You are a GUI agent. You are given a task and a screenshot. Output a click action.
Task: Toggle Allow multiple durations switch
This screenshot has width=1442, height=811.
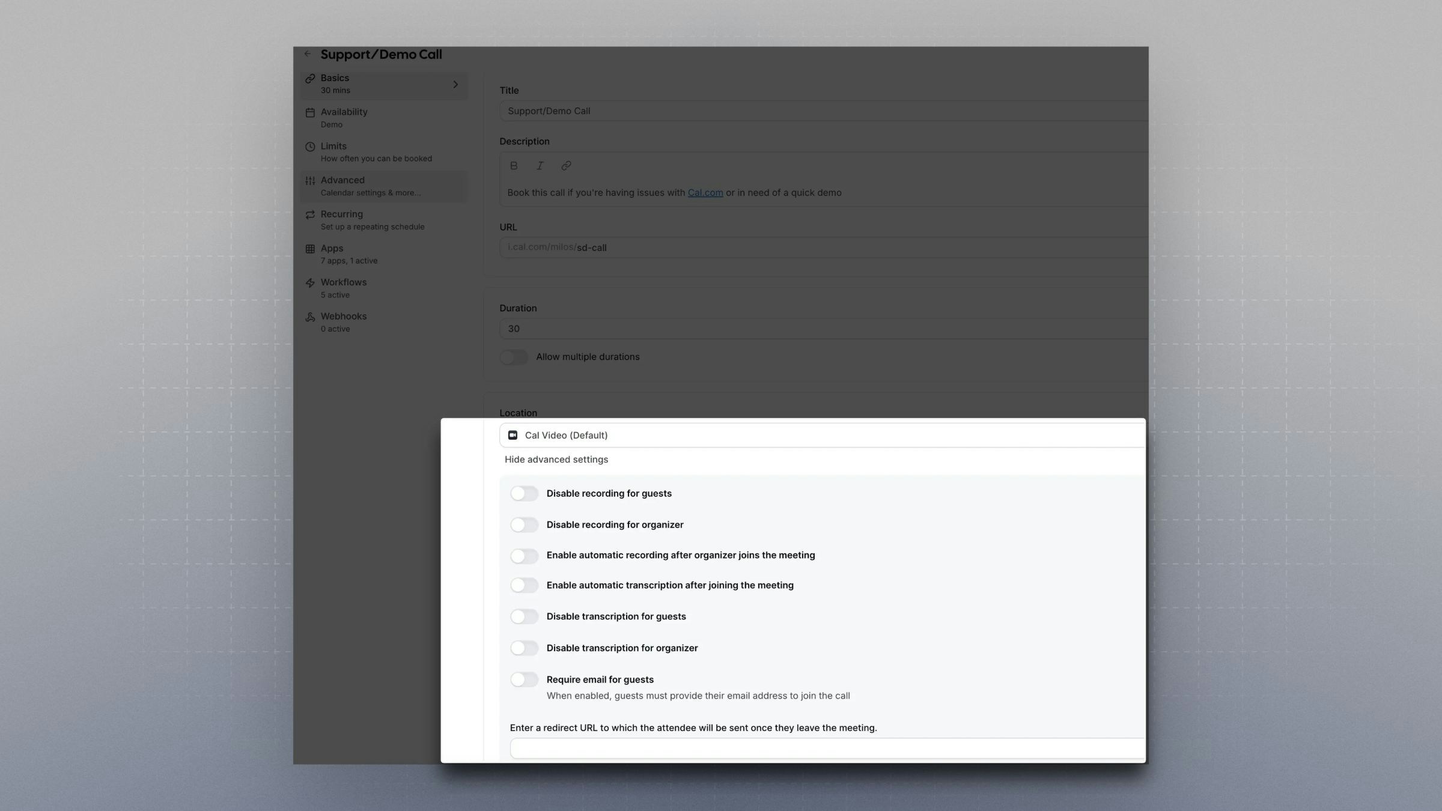click(x=514, y=357)
